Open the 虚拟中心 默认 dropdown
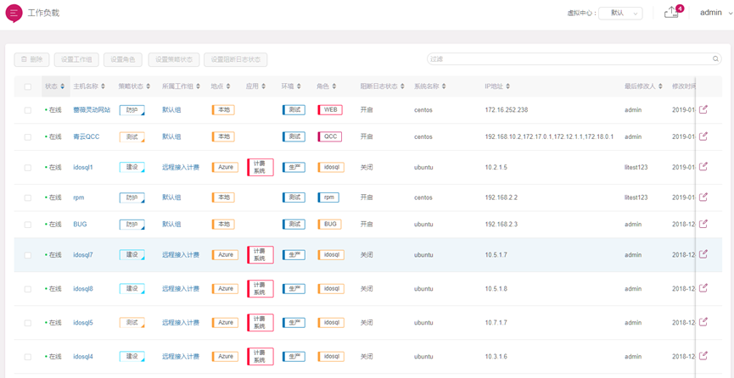The height and width of the screenshot is (378, 734). [620, 13]
